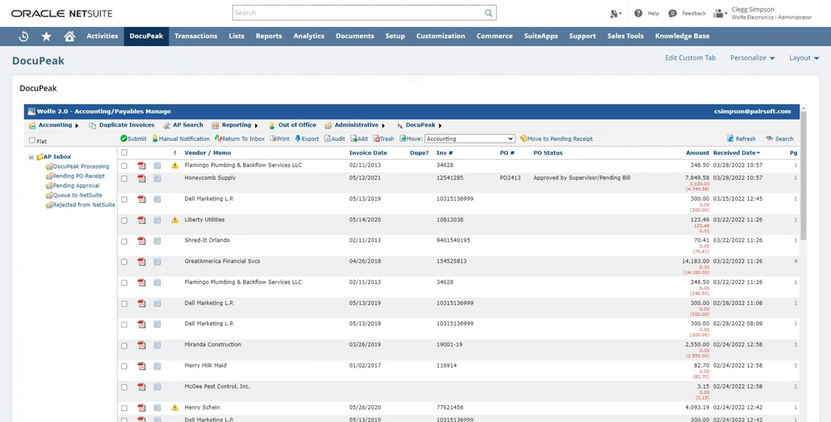Click the Print toolbar icon

(x=273, y=139)
